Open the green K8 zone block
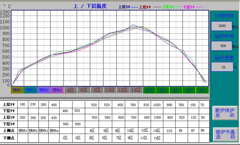The height and width of the screenshot is (145, 240). [x=202, y=90]
